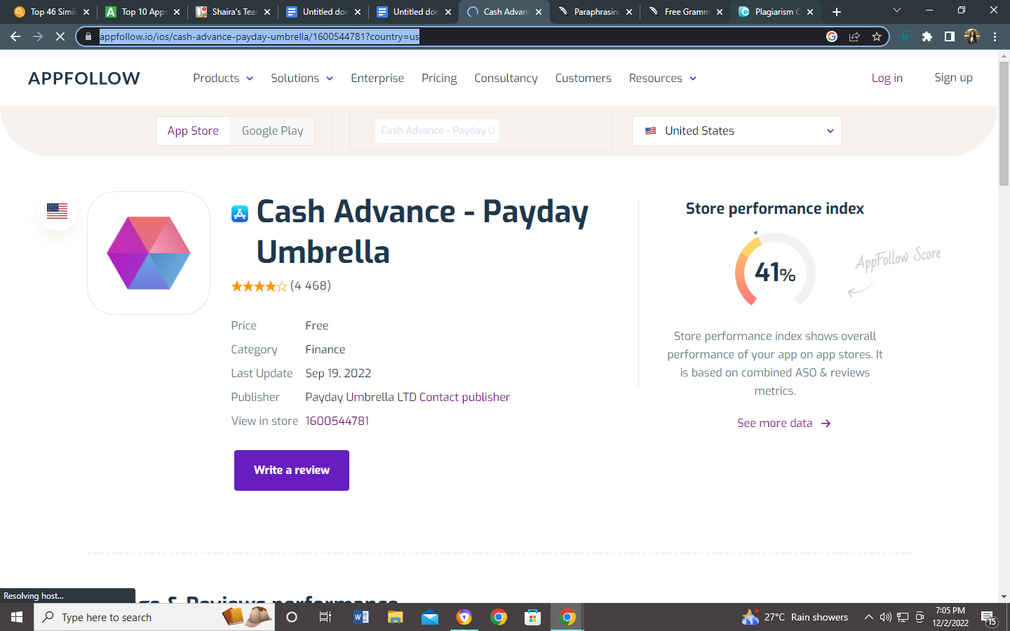Open the Chrome three-dot menu

(995, 36)
